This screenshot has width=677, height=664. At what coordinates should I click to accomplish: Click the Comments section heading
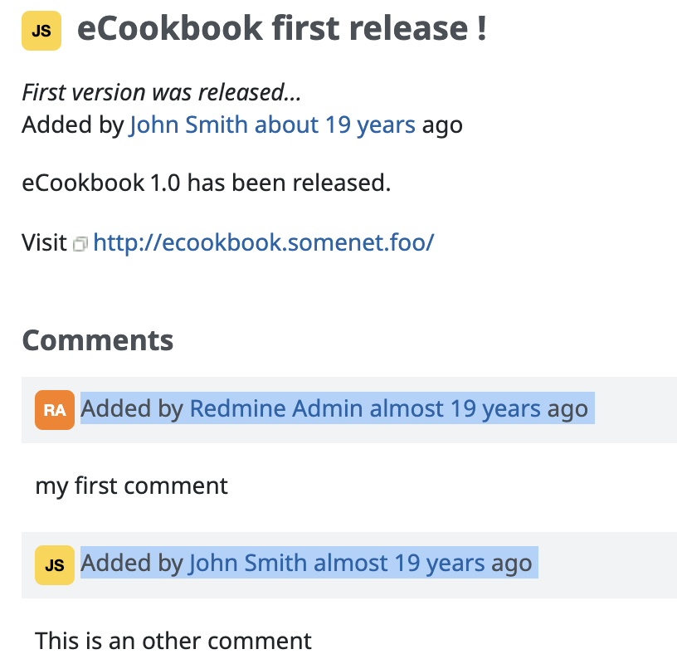coord(98,340)
